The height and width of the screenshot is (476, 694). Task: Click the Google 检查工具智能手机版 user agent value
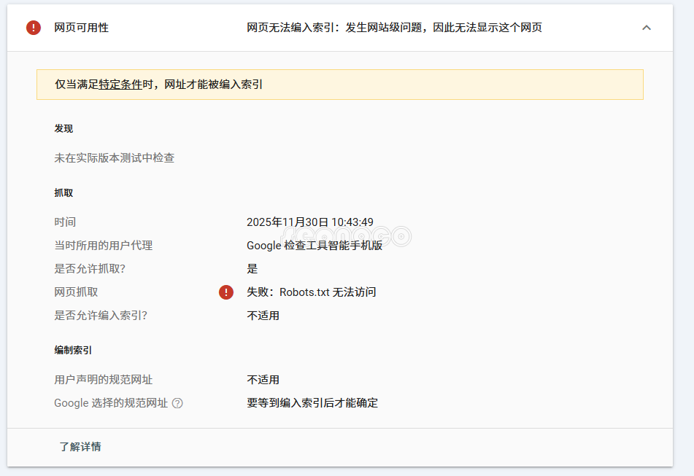click(x=315, y=246)
